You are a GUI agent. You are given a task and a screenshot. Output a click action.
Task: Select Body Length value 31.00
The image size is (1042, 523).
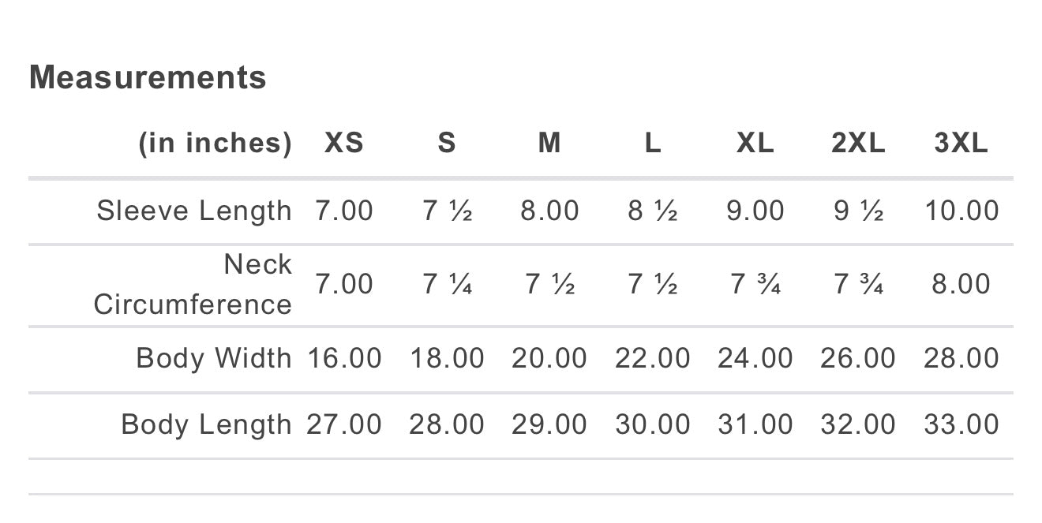click(755, 424)
